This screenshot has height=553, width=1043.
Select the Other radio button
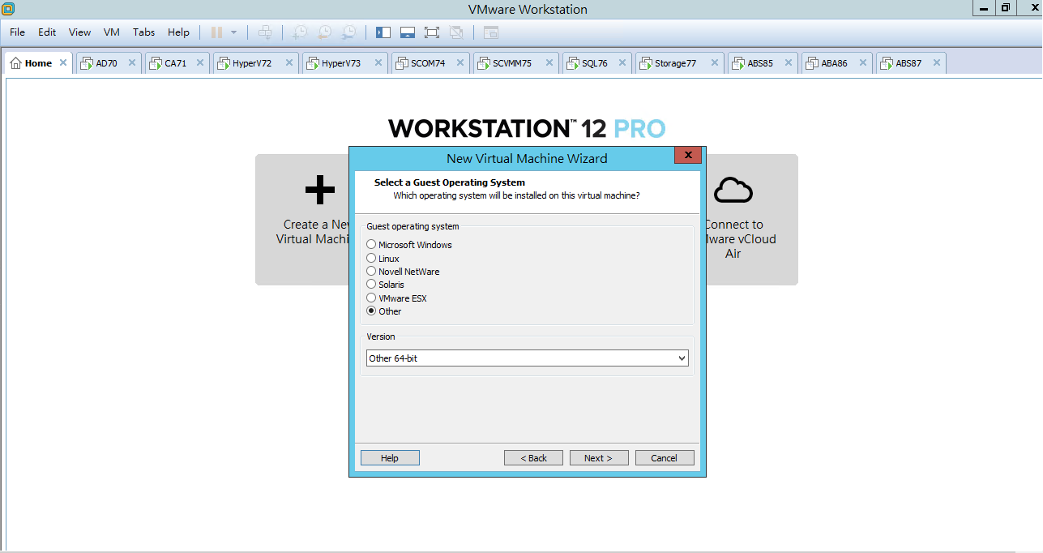click(x=371, y=311)
